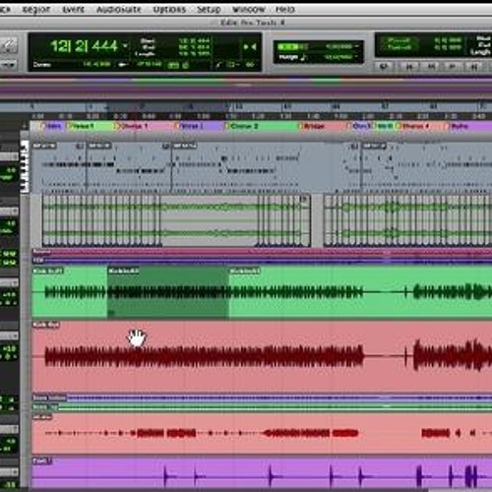
Task: Click the first region on the green track
Action: 70,293
